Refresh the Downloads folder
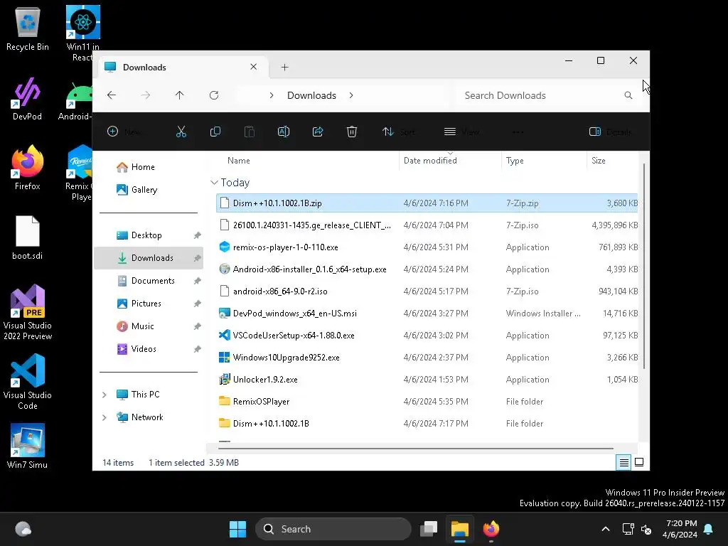The height and width of the screenshot is (546, 728). [x=214, y=95]
